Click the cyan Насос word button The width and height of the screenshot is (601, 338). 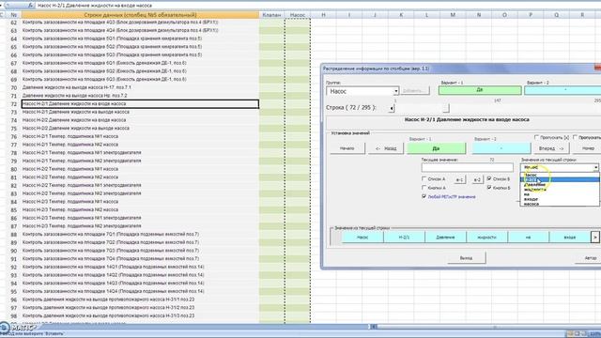point(362,238)
